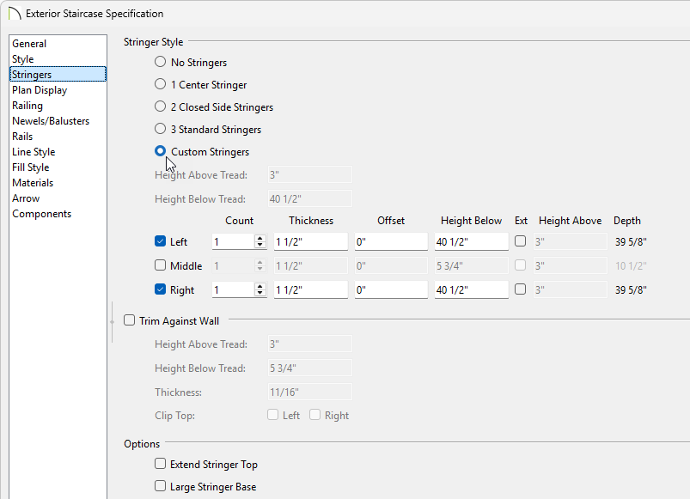This screenshot has height=499, width=690.
Task: Check Extend Stringer Top option
Action: (x=161, y=465)
